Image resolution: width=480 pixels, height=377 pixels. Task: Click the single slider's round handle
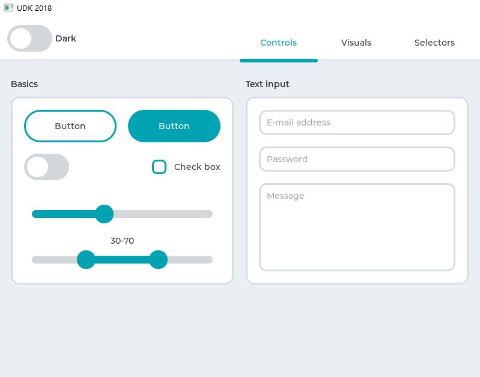tap(105, 214)
